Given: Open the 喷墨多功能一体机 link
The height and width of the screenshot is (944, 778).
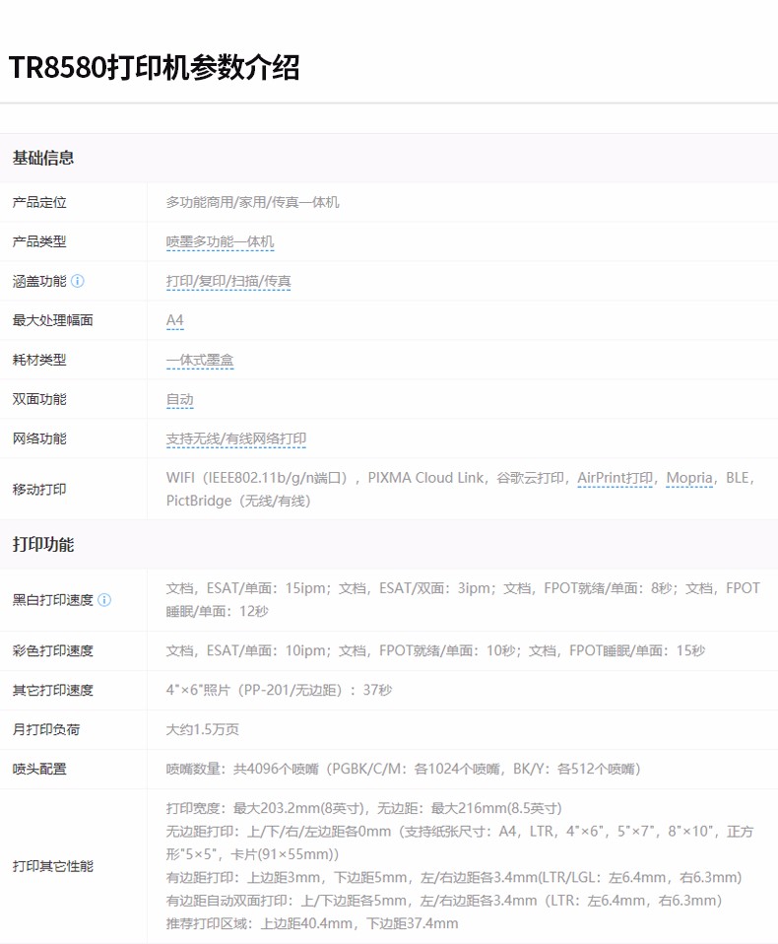Looking at the screenshot, I should coord(221,242).
